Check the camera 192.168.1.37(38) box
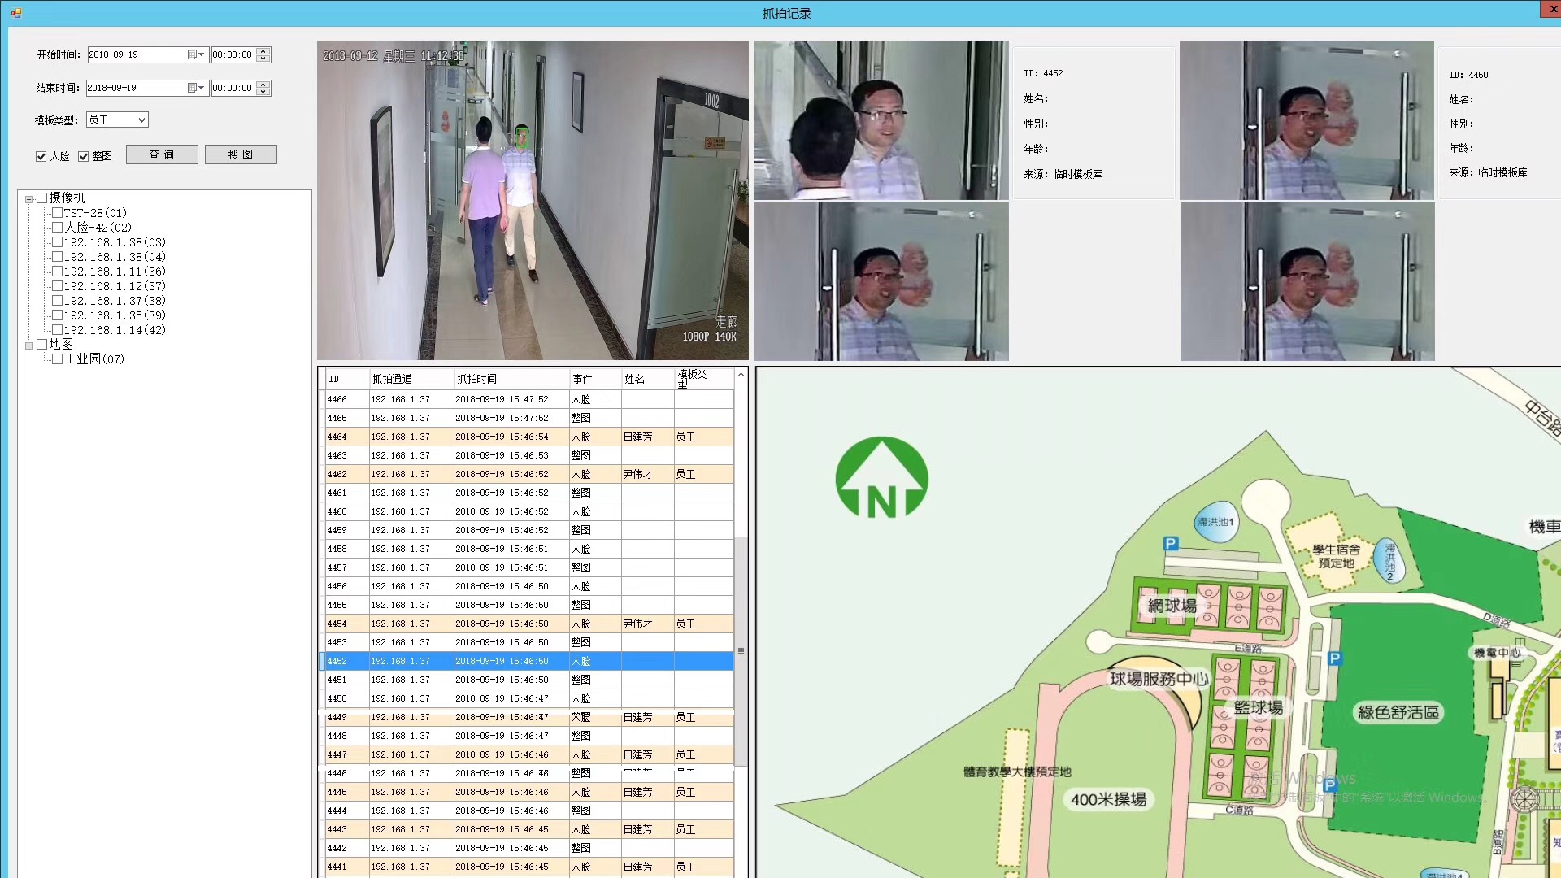 [x=57, y=301]
